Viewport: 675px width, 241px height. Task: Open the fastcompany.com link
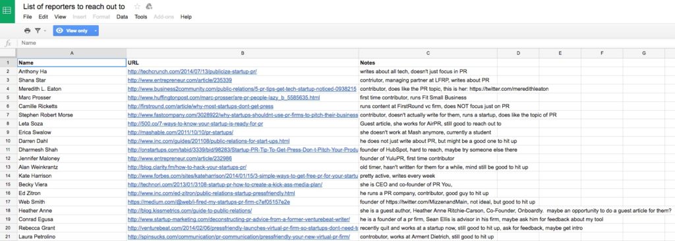click(x=243, y=115)
